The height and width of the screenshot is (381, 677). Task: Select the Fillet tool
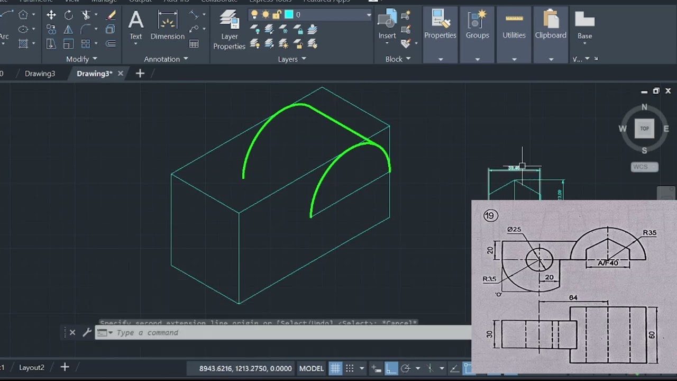coord(86,29)
